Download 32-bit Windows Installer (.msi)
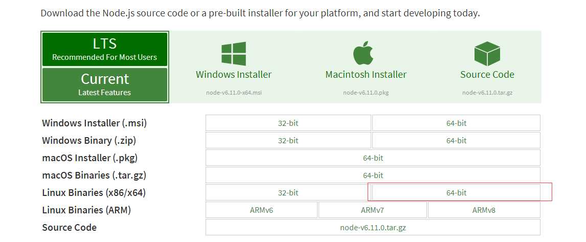Screen dimensions: 586x242 pos(288,123)
